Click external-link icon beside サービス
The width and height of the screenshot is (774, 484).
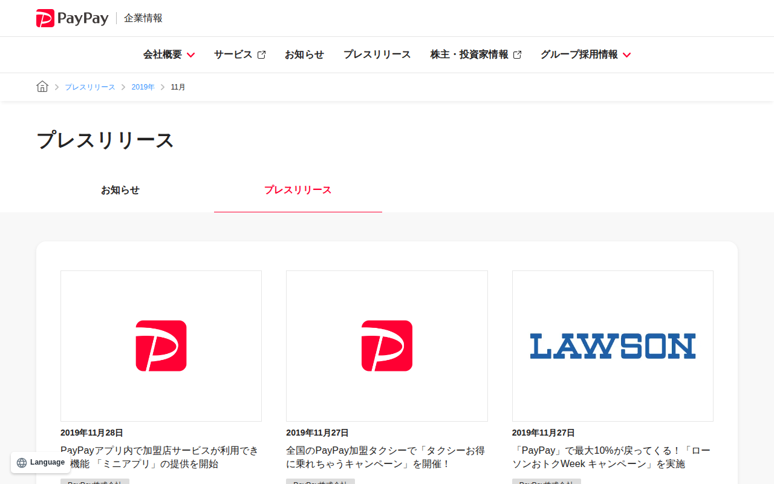[261, 55]
